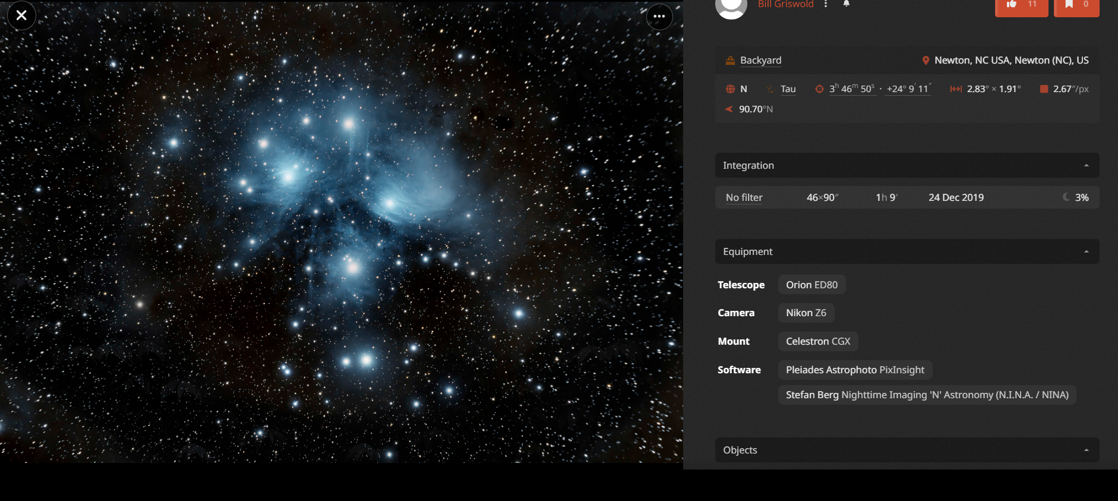
Task: Open the Orion ED80 telescope tag
Action: pyautogui.click(x=811, y=285)
